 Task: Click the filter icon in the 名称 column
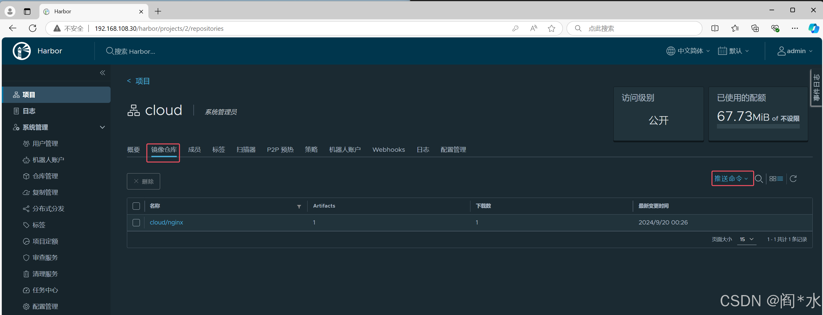(x=299, y=206)
